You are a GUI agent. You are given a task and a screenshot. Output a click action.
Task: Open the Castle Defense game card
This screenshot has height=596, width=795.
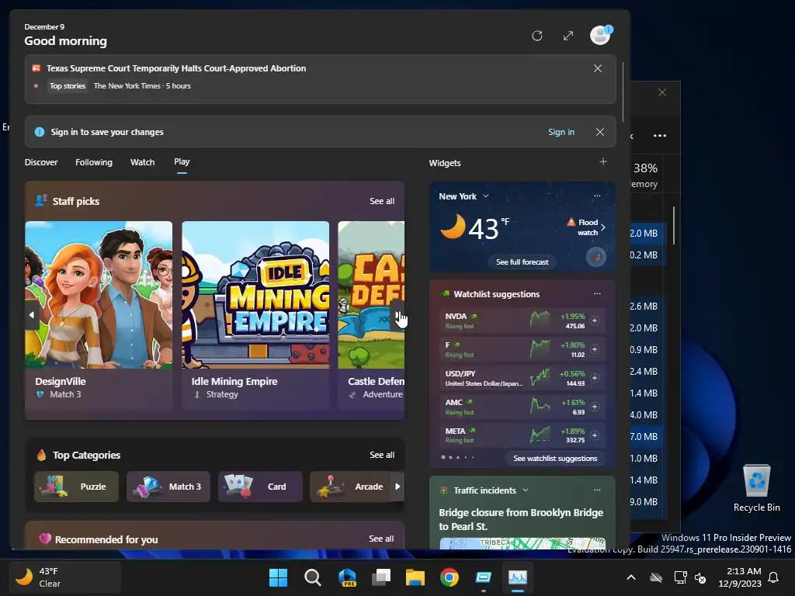tap(371, 315)
